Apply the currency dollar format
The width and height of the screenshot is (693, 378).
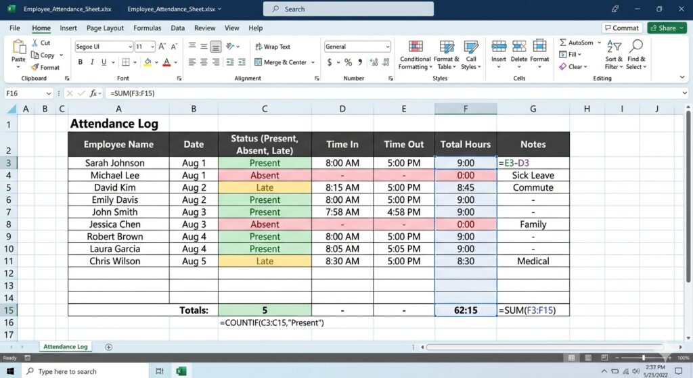pyautogui.click(x=330, y=62)
